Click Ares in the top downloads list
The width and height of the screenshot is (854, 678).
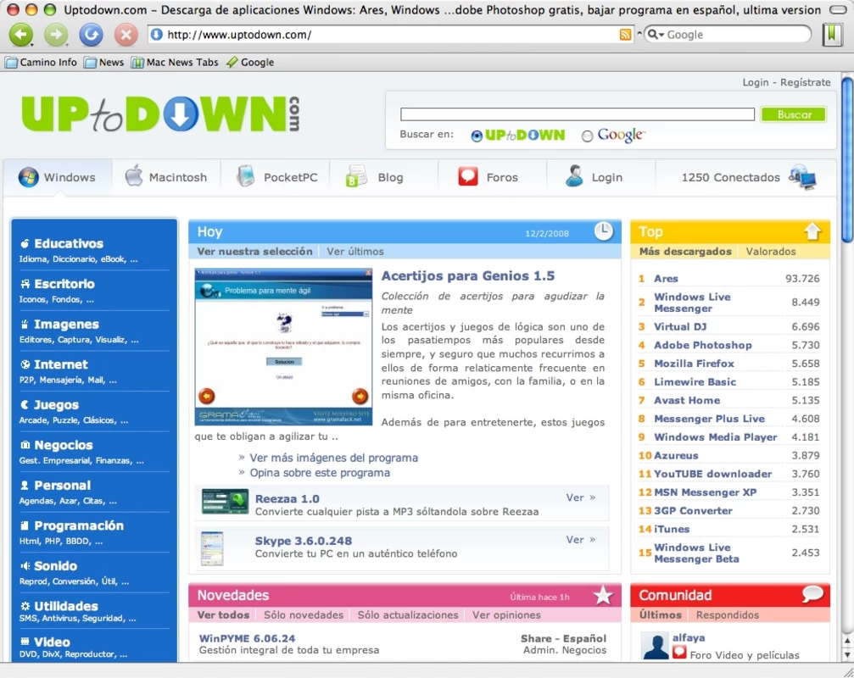point(666,279)
